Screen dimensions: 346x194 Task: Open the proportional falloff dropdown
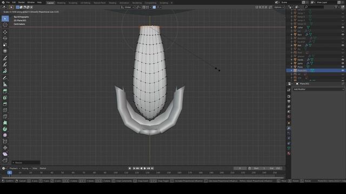click(159, 7)
